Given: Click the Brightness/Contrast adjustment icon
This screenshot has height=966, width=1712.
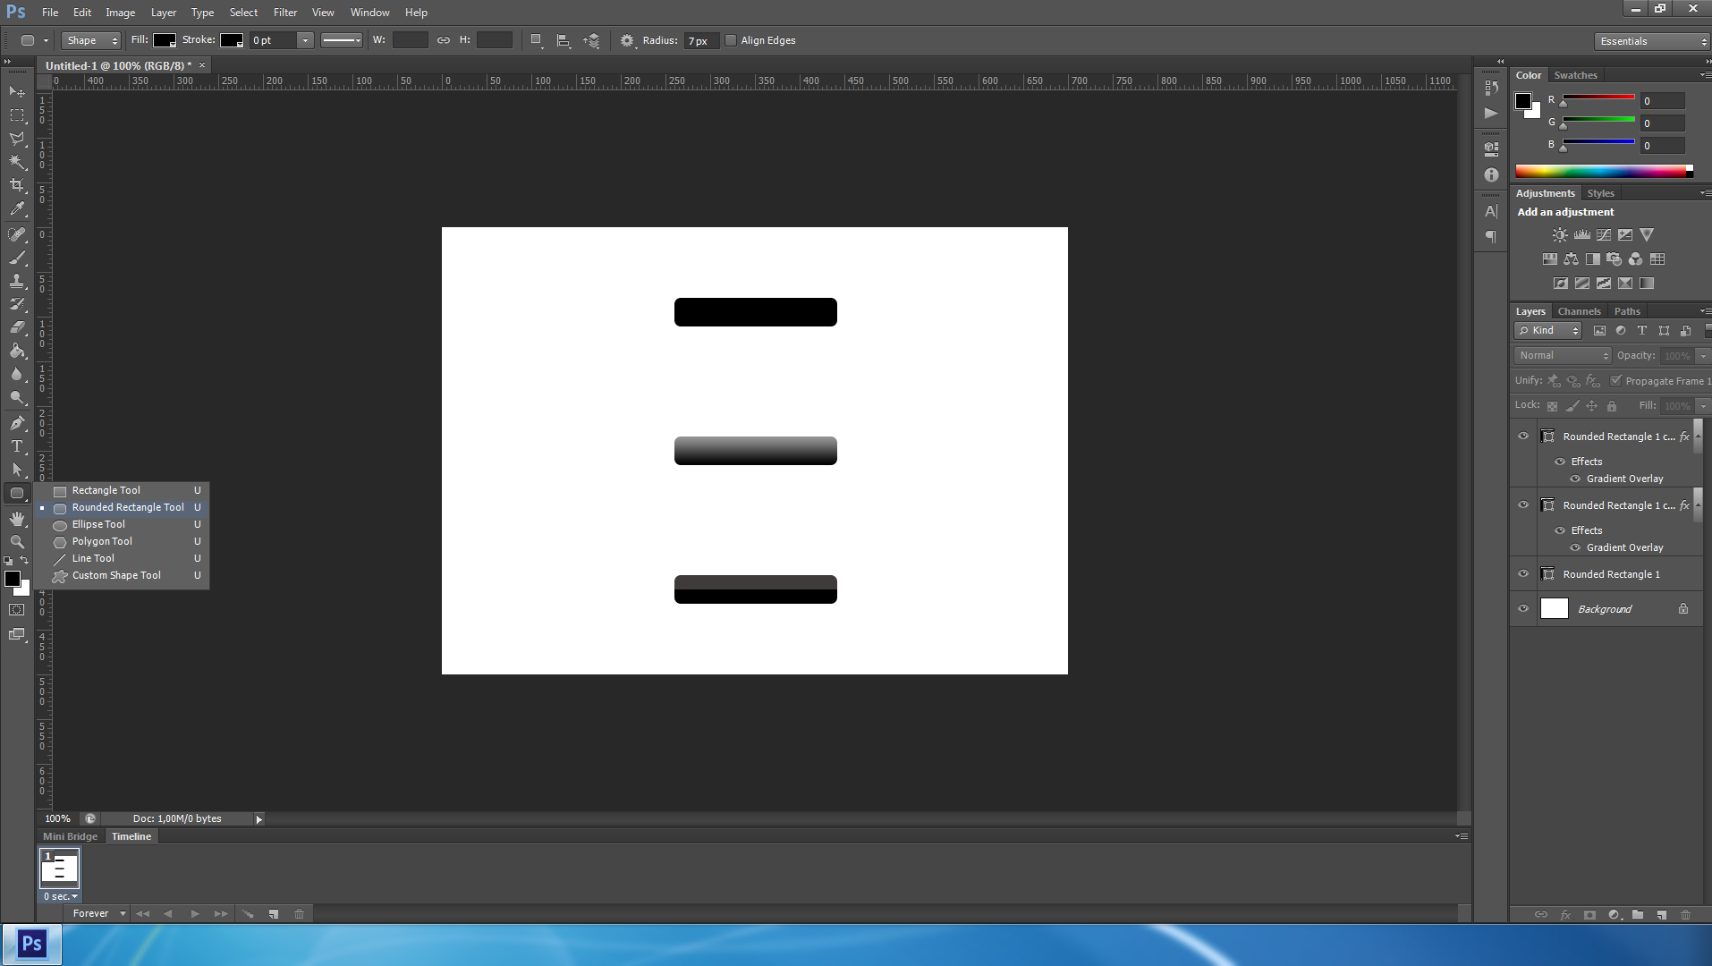Looking at the screenshot, I should [1560, 234].
